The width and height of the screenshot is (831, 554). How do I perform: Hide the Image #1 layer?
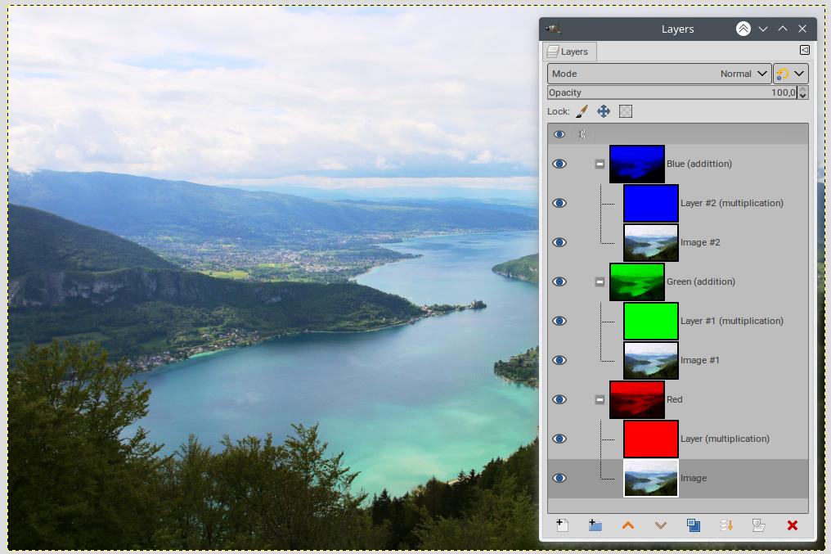(x=559, y=360)
